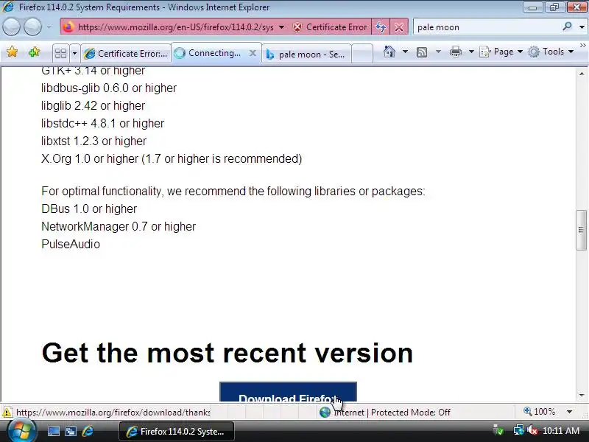Click the Print icon

(455, 52)
